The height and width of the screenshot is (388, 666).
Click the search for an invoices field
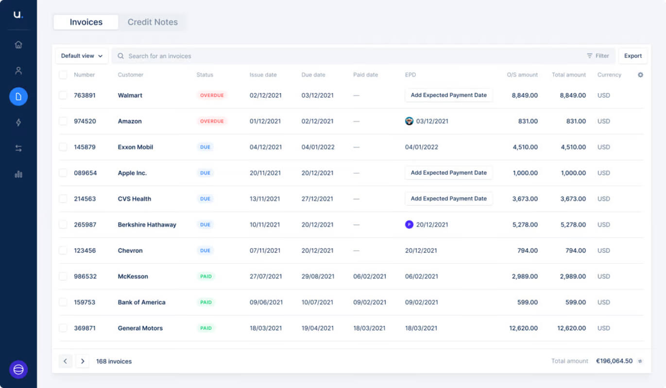[x=363, y=56]
